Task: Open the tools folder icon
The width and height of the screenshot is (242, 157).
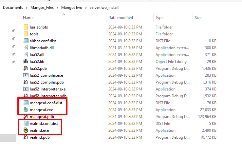Action: coord(26,34)
